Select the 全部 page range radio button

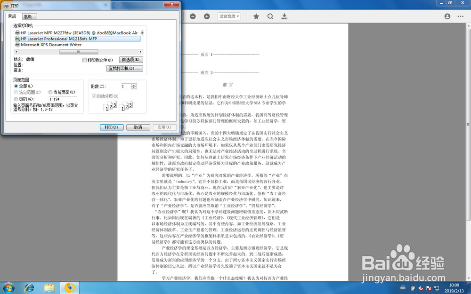16,85
